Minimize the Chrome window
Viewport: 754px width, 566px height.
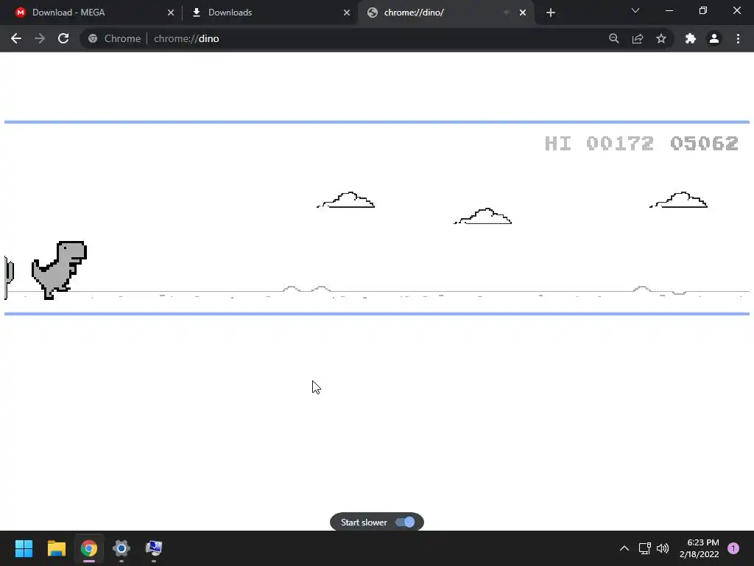(x=669, y=10)
